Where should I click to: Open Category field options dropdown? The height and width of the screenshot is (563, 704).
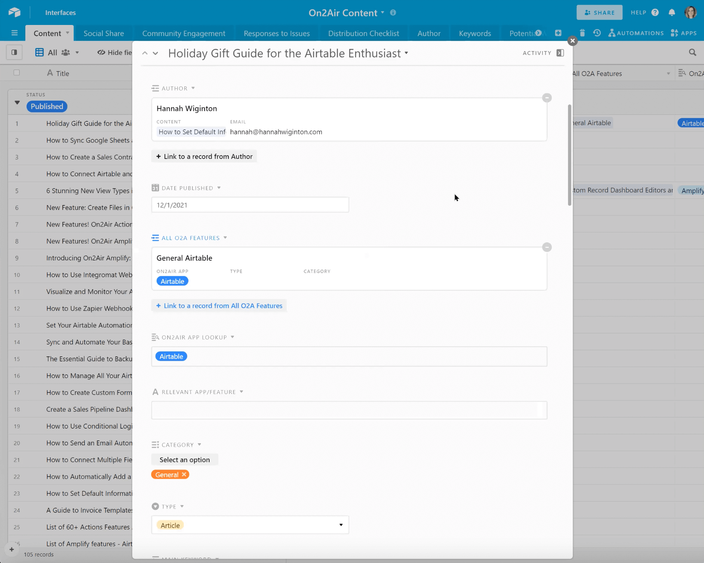pyautogui.click(x=199, y=444)
